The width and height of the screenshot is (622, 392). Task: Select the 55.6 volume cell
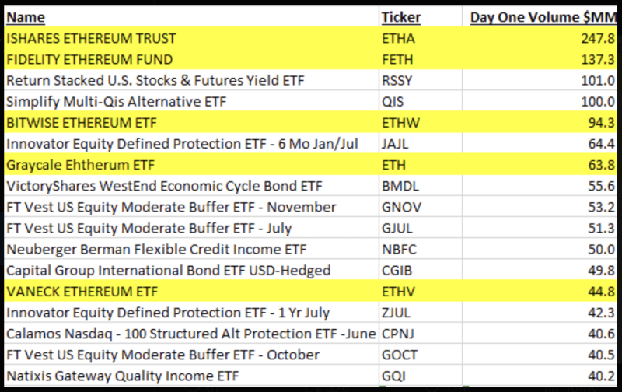click(x=540, y=186)
